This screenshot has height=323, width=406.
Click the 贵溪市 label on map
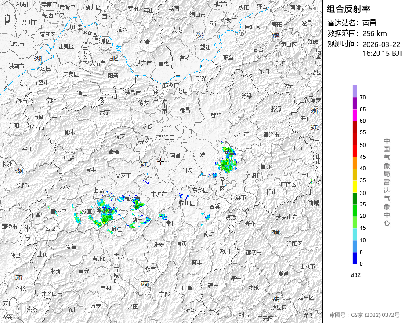(x=238, y=197)
